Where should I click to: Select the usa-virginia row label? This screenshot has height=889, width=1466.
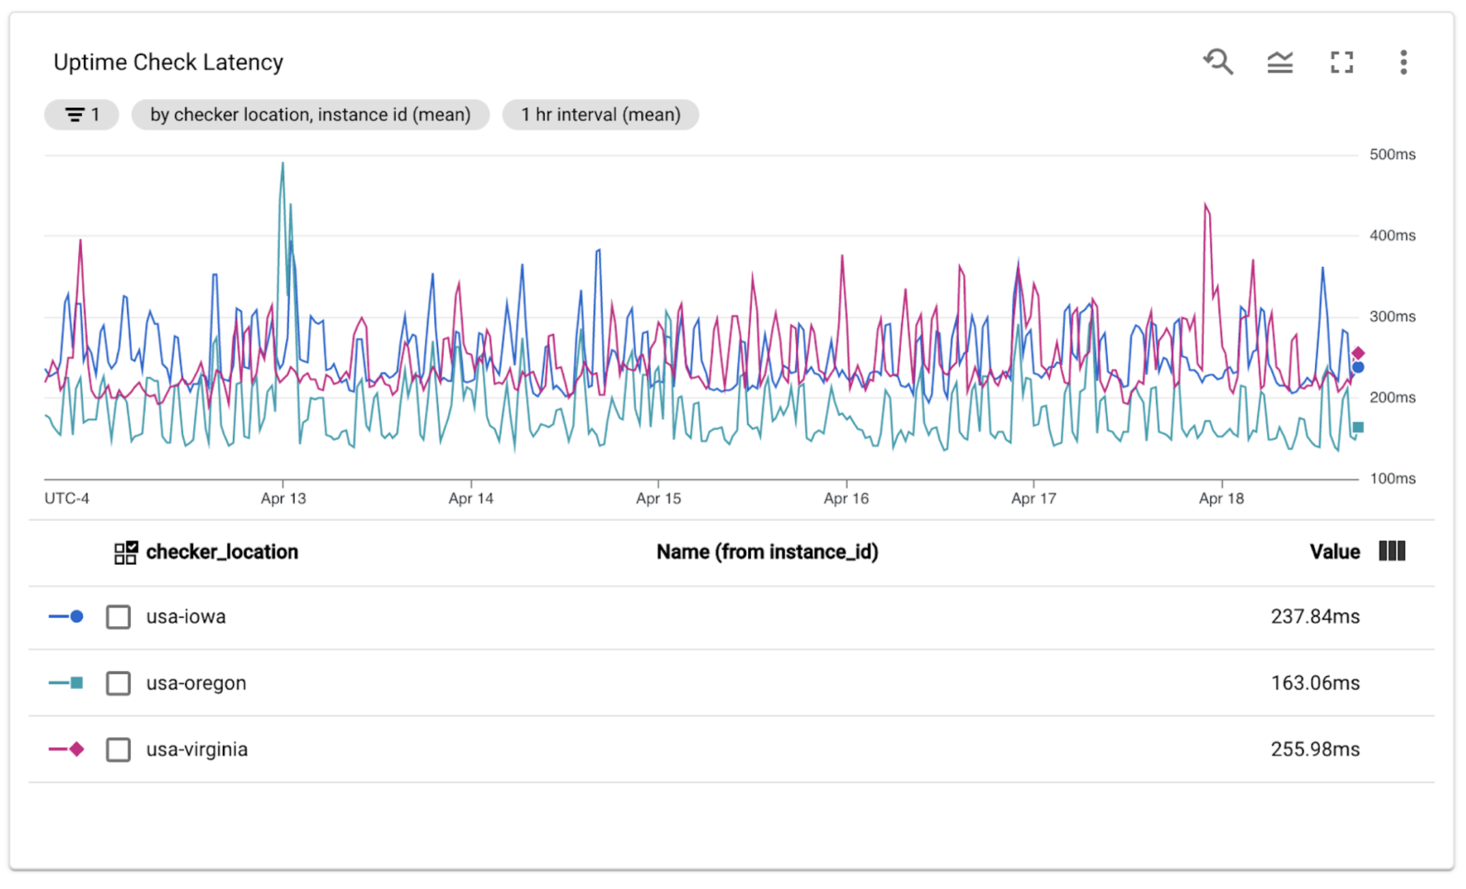(197, 749)
